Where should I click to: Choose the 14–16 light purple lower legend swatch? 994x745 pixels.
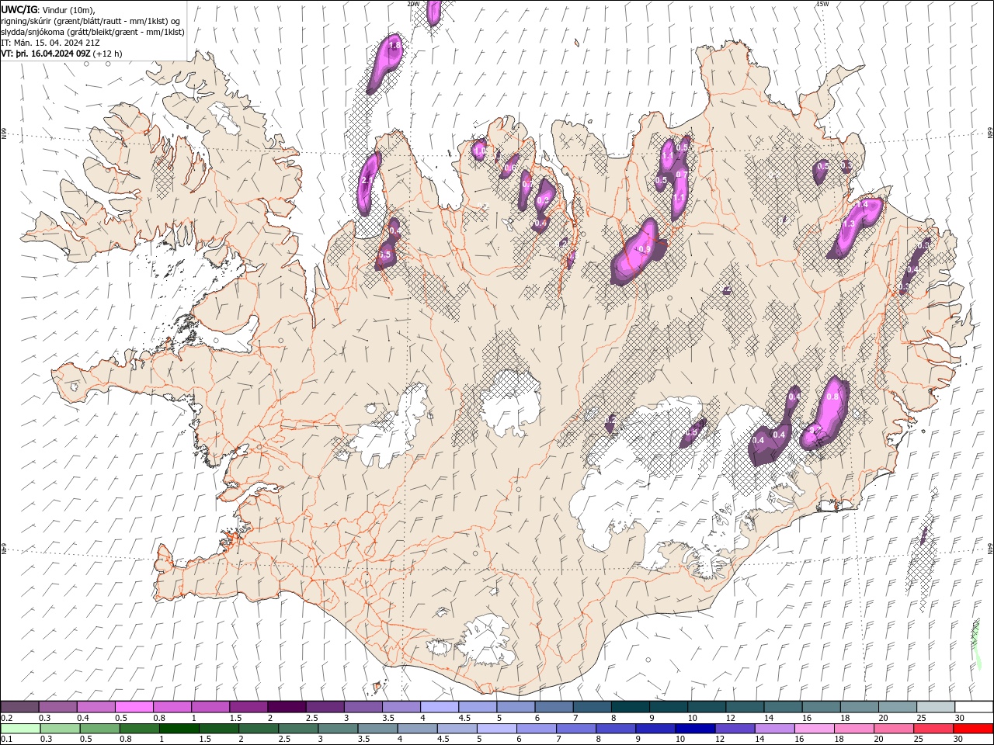[774, 729]
